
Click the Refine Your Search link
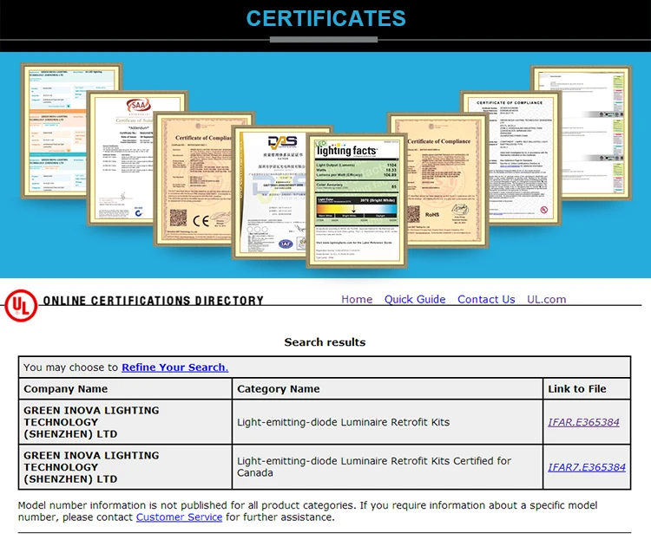pyautogui.click(x=174, y=367)
